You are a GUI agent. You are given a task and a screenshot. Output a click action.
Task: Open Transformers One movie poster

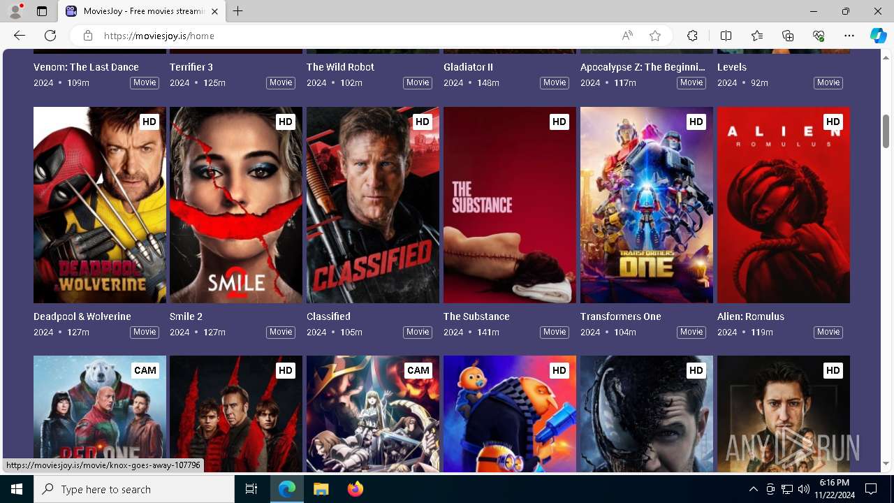(x=647, y=205)
